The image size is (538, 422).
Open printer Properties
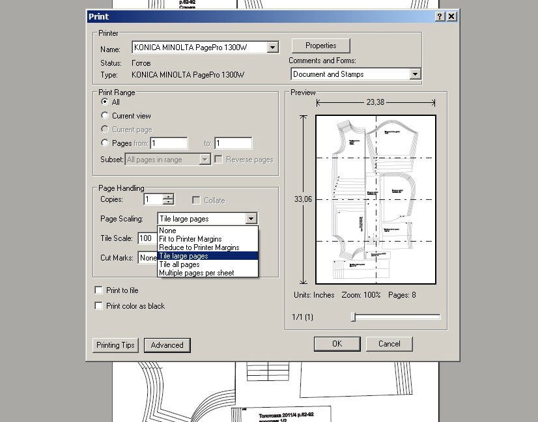click(x=321, y=46)
